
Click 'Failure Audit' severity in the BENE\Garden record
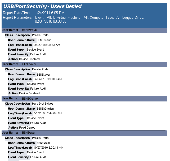click(x=38, y=123)
